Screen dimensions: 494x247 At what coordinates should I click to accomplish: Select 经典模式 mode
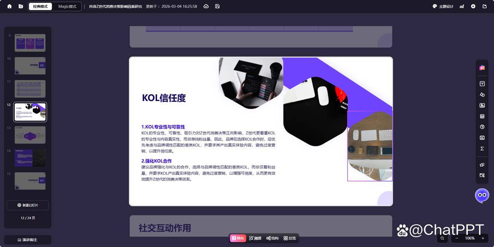[x=40, y=6]
